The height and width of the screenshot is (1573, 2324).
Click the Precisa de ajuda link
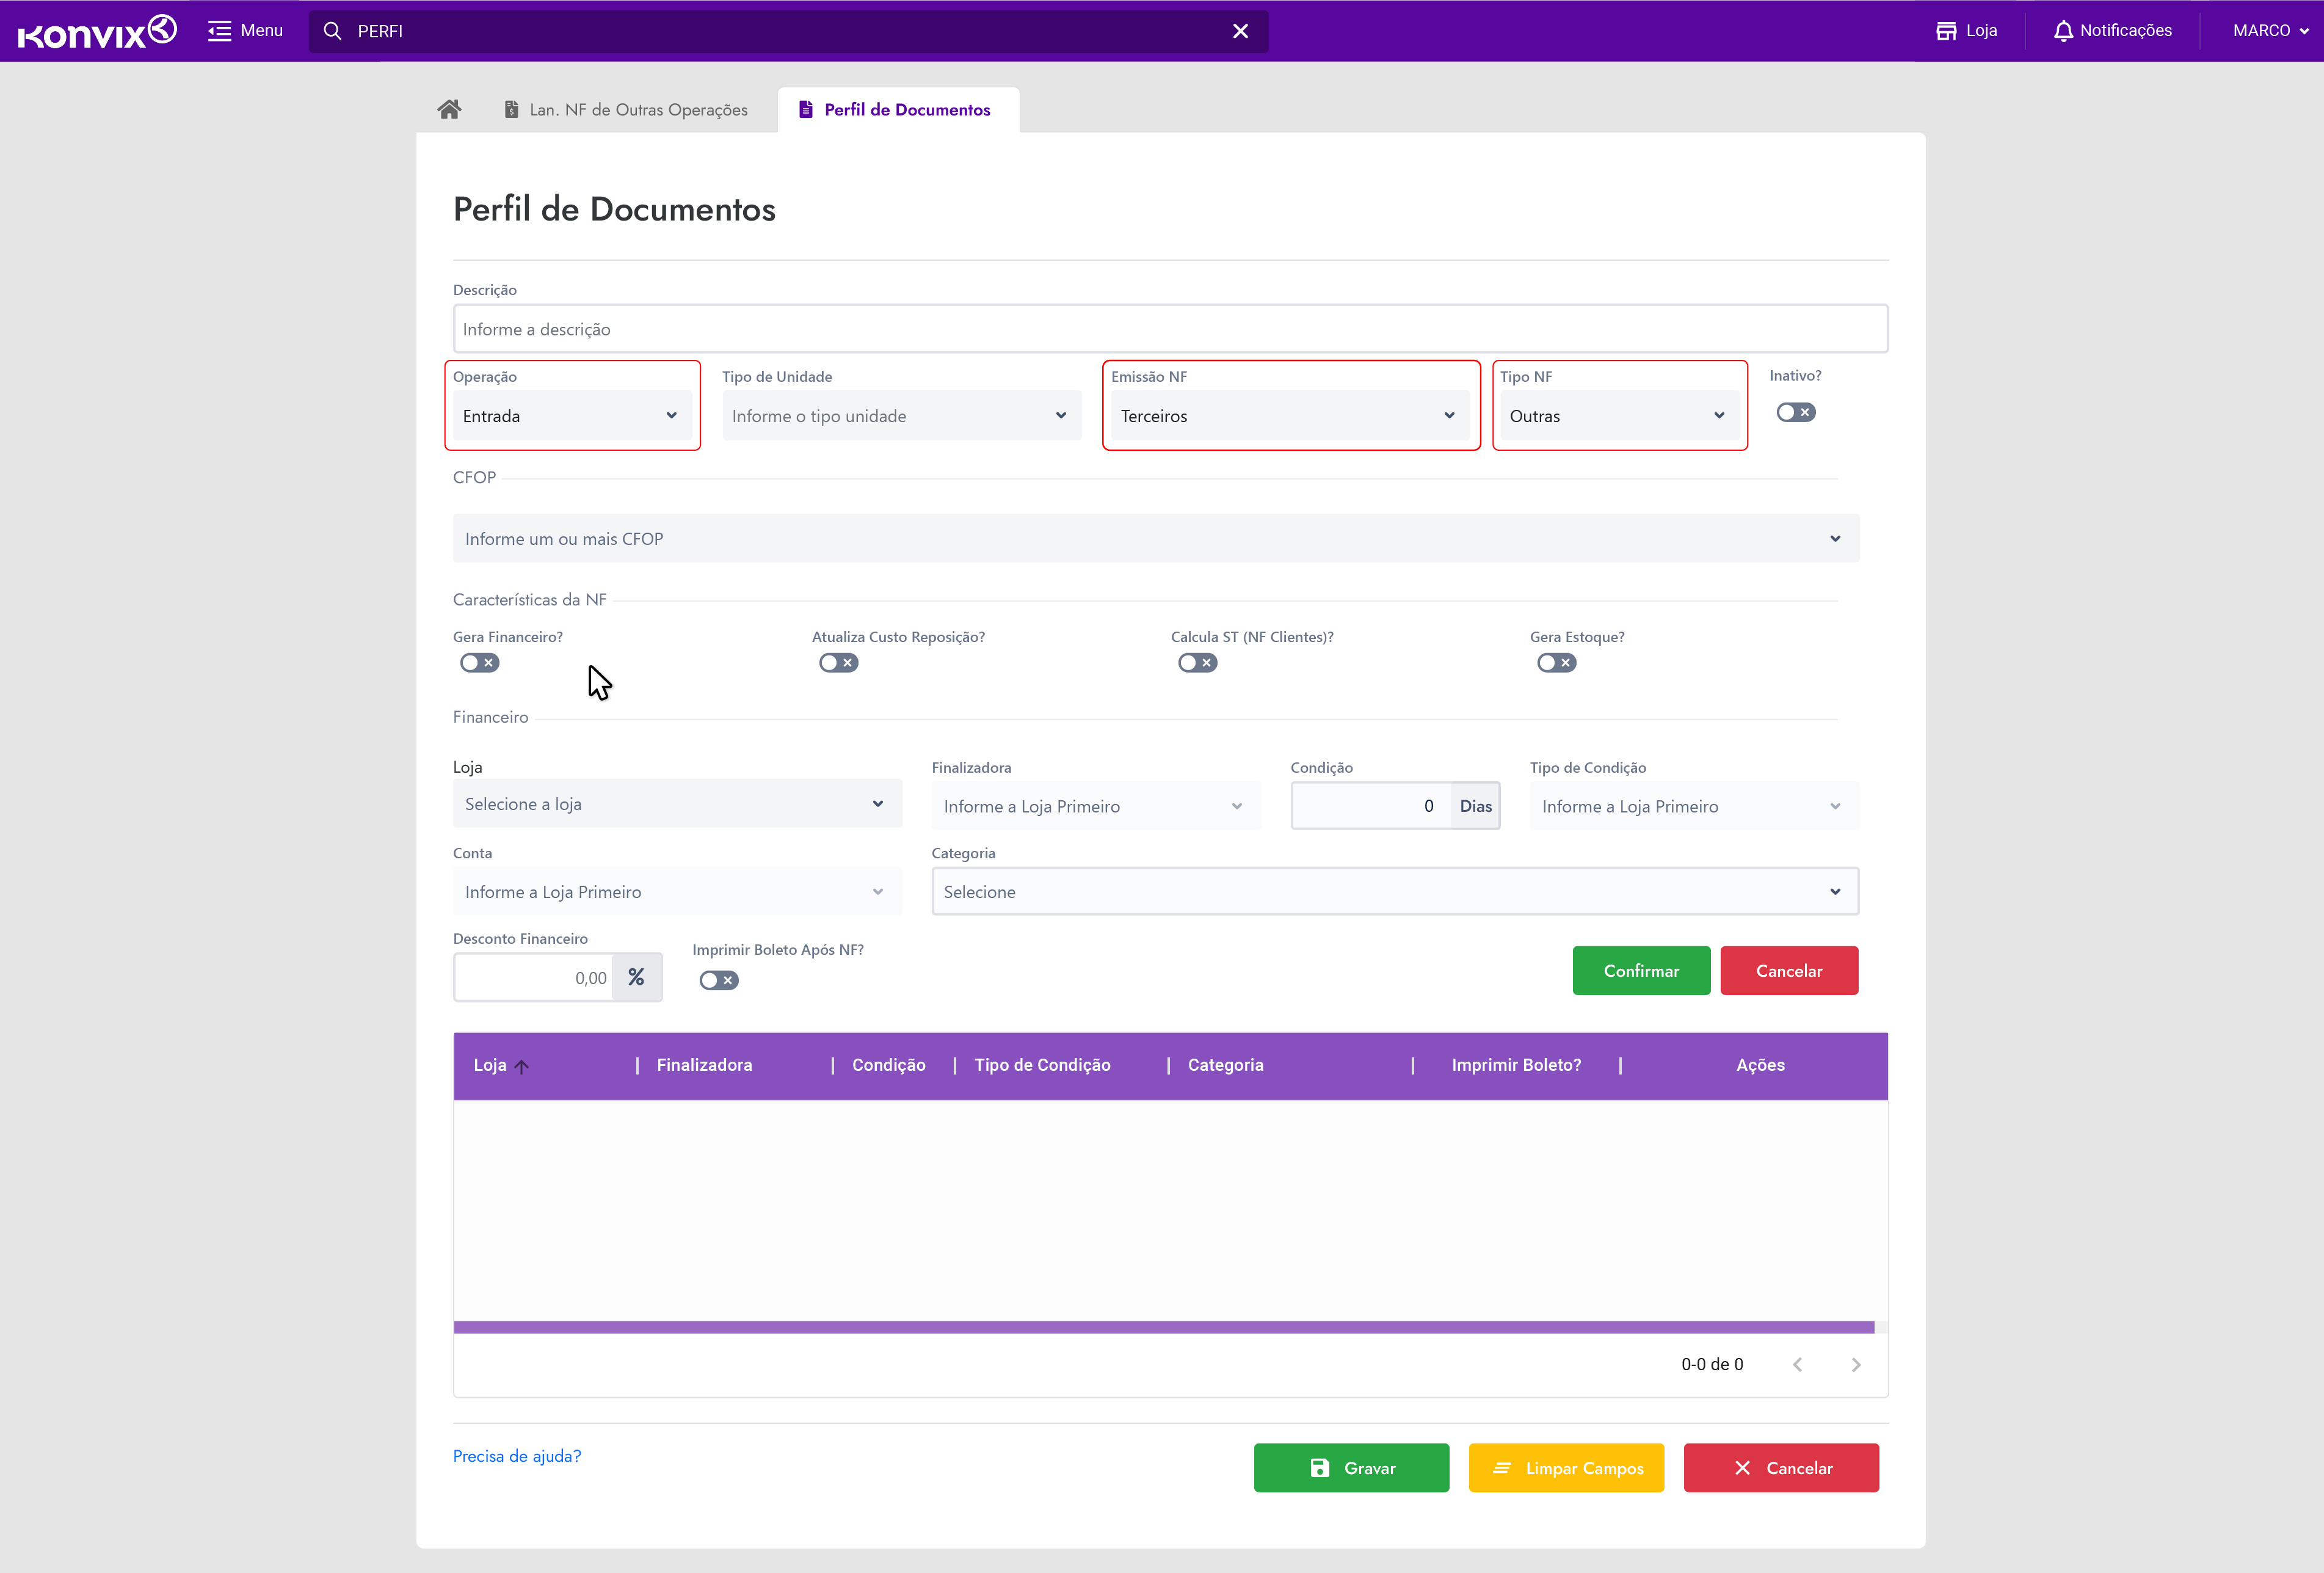[516, 1456]
